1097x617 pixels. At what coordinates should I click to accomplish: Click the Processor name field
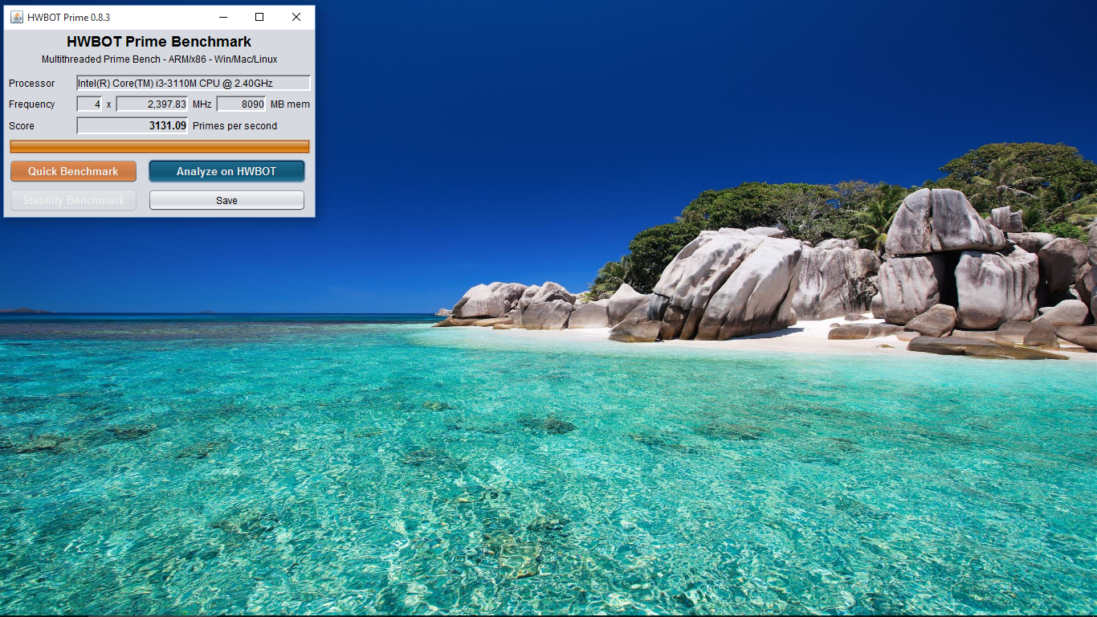pos(194,83)
